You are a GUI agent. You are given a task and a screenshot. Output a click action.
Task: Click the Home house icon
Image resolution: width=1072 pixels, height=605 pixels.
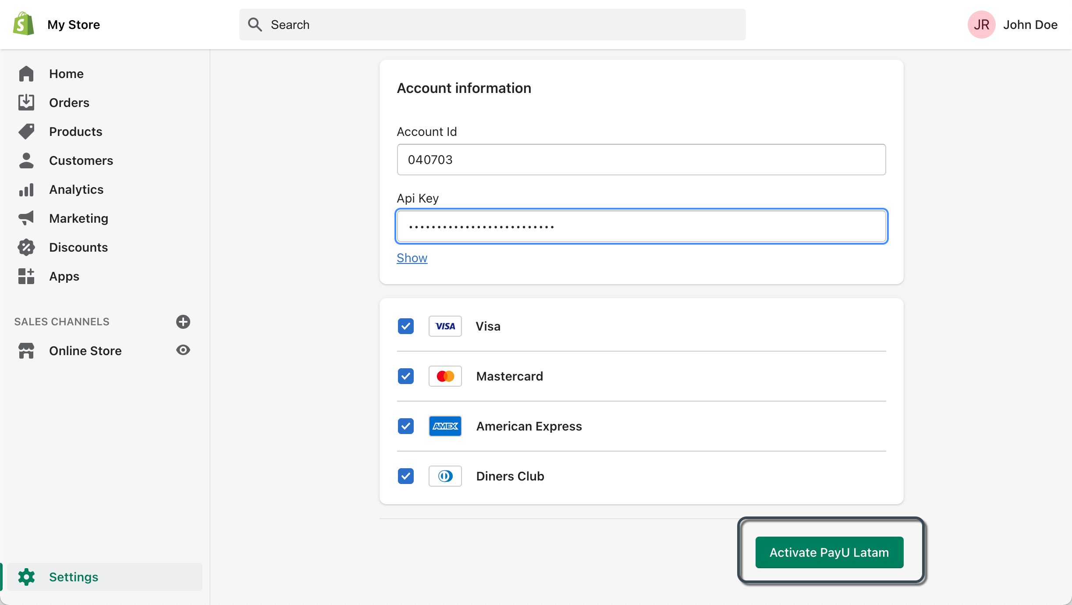tap(26, 74)
